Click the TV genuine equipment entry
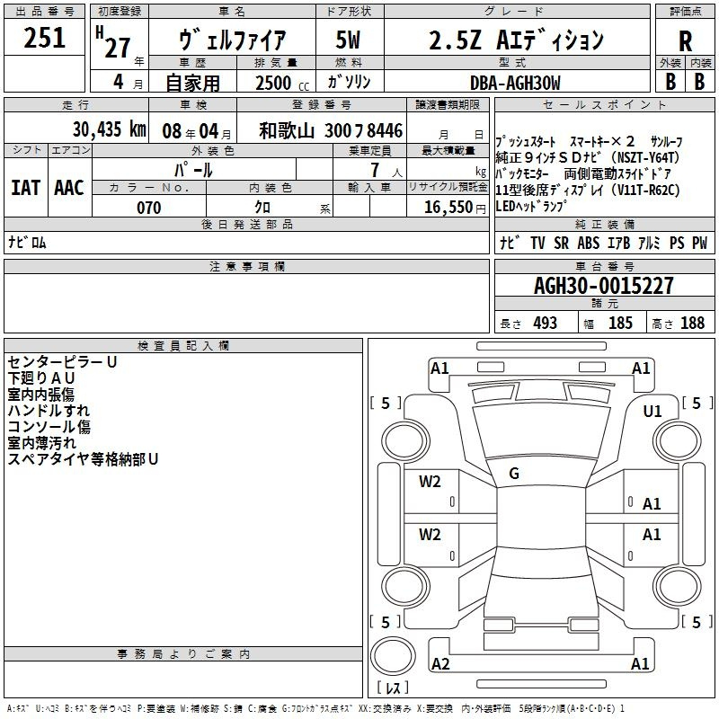The width and height of the screenshot is (719, 719). click(537, 243)
